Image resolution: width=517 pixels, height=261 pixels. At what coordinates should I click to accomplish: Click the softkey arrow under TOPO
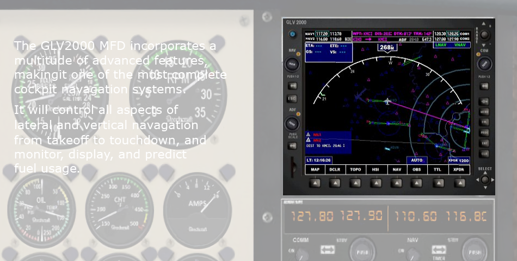tap(355, 183)
